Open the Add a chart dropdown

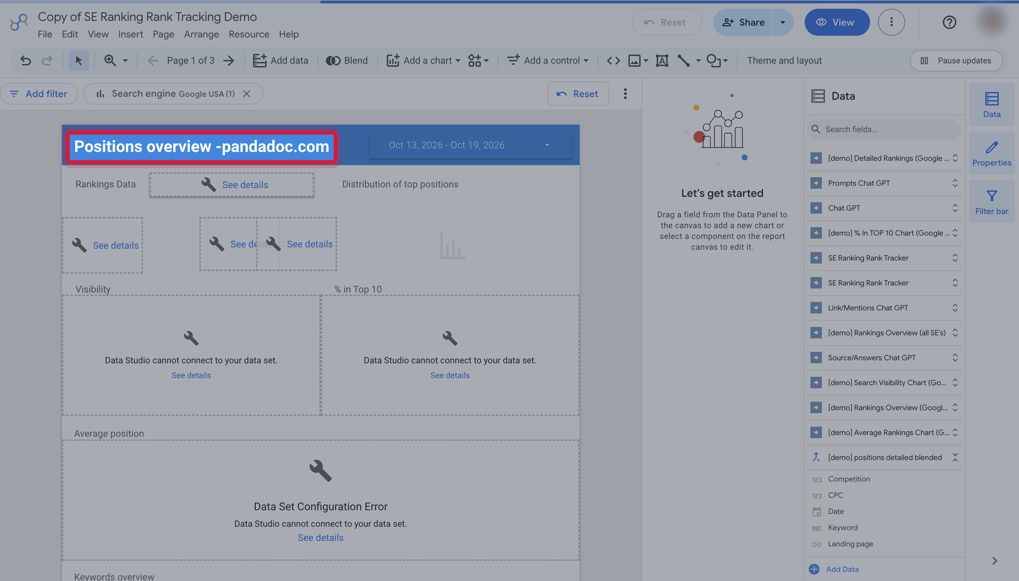[x=423, y=61]
